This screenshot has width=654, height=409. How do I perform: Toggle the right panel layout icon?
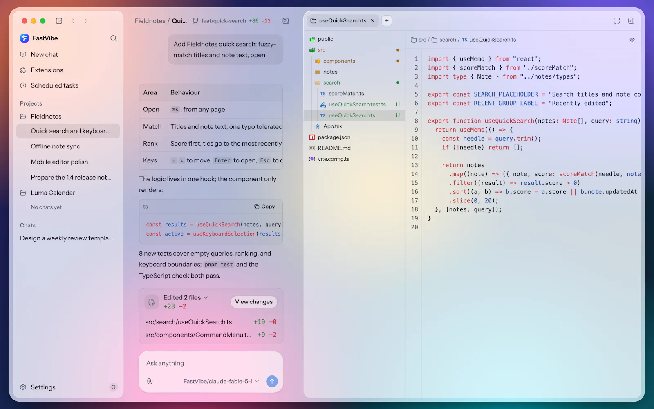[x=631, y=21]
